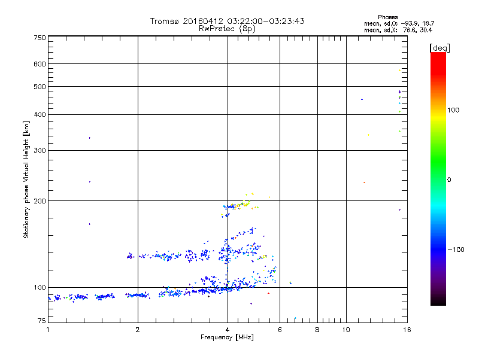Click the black bottom of the color bar
The width and height of the screenshot is (479, 359).
tap(438, 301)
